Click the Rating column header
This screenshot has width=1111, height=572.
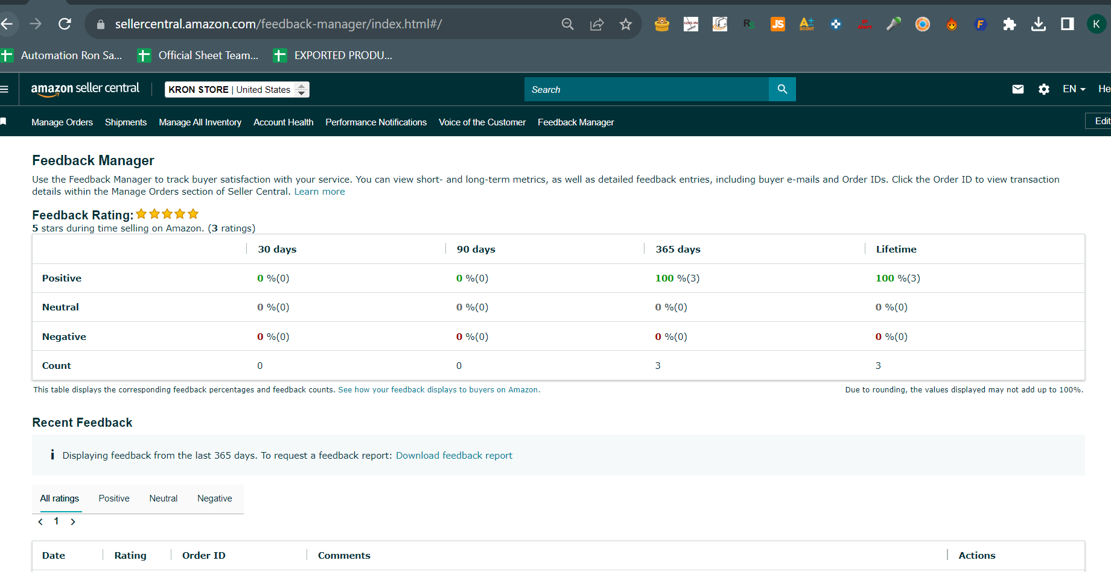pyautogui.click(x=130, y=556)
